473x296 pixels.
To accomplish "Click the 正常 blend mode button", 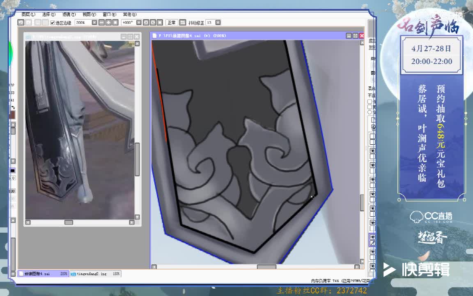I will click(172, 23).
